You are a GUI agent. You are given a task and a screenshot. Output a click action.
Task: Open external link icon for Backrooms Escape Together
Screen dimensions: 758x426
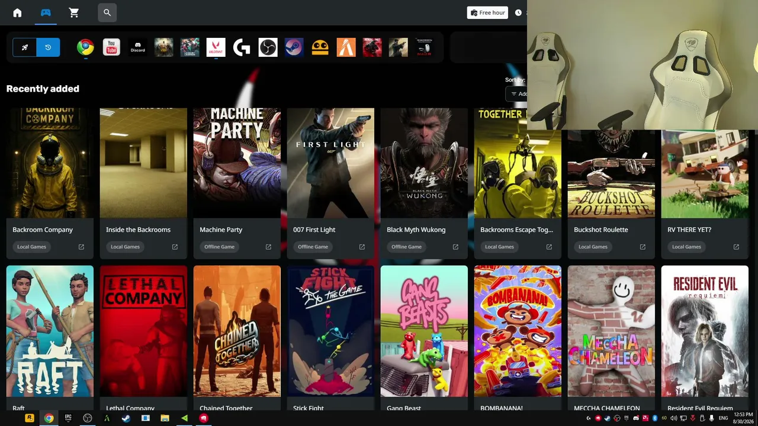point(549,247)
